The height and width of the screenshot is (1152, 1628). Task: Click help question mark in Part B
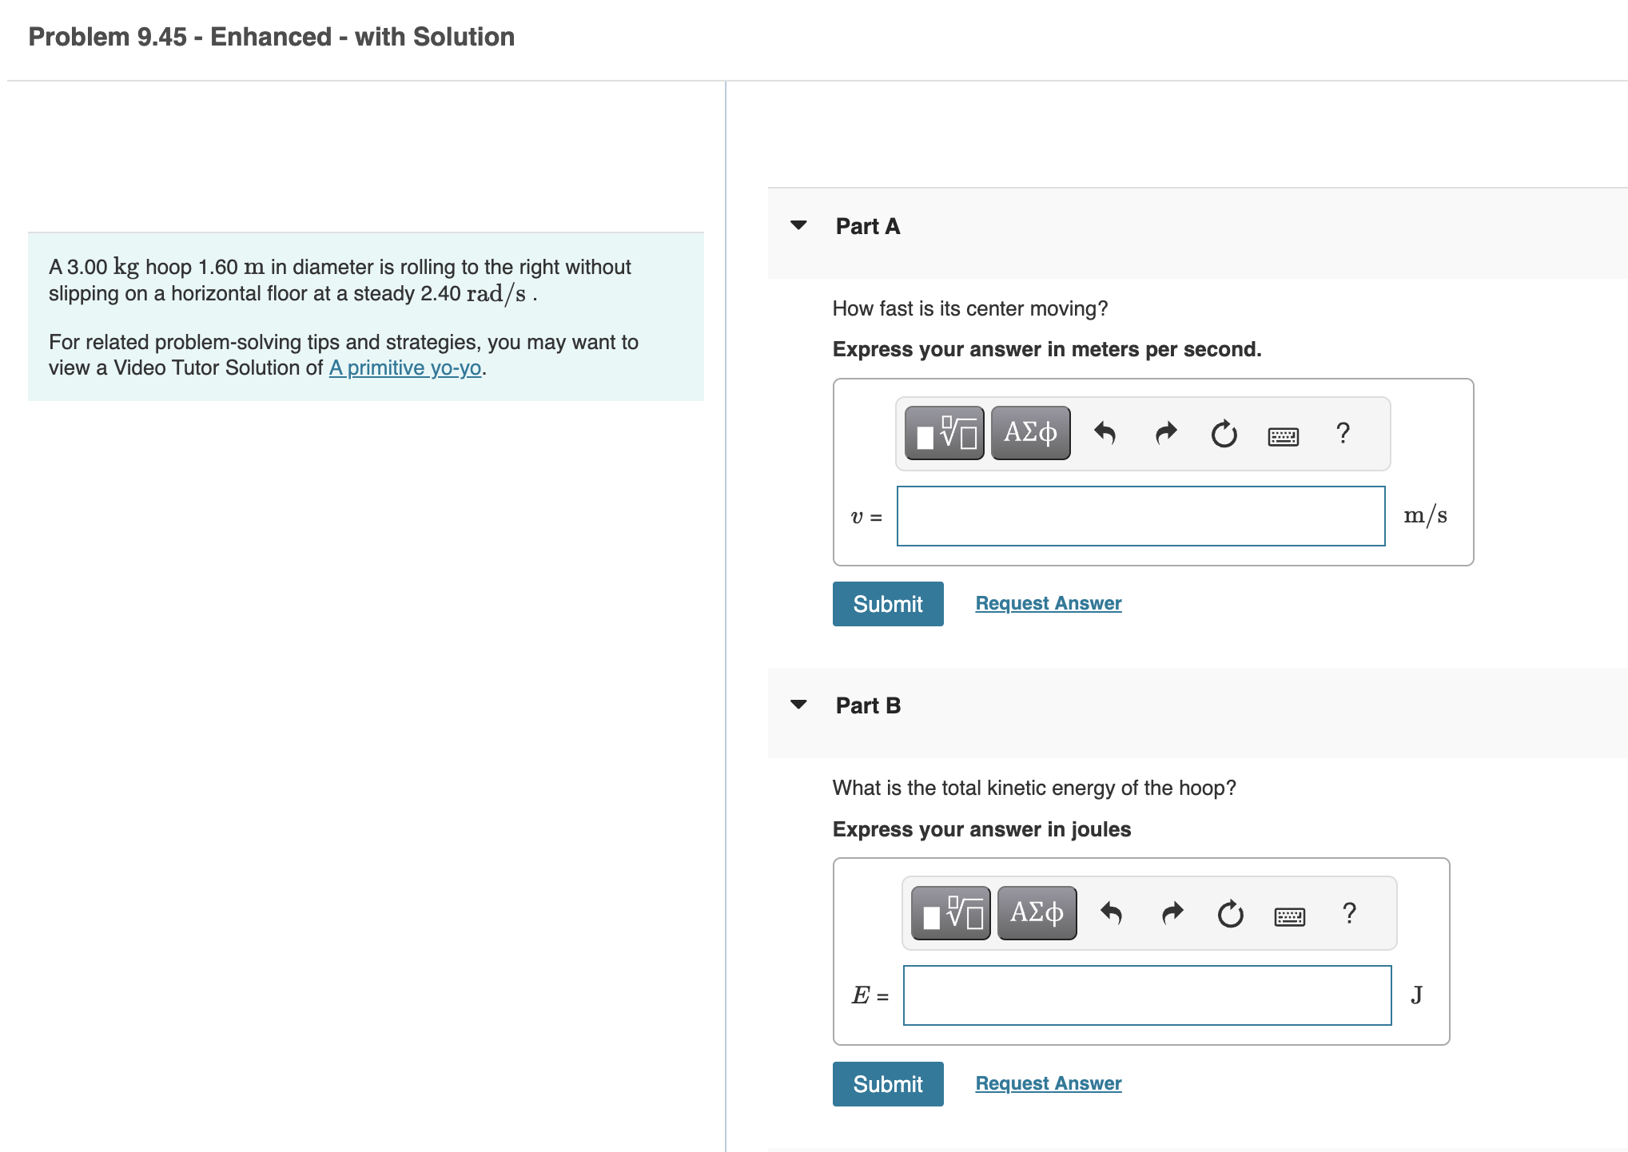[x=1349, y=912]
